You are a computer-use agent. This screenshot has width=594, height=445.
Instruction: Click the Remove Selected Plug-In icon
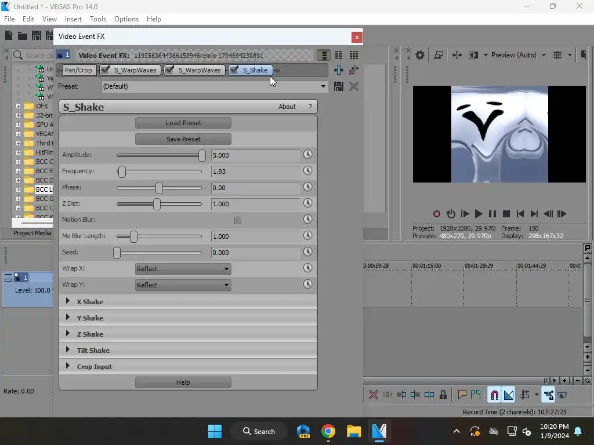pos(354,70)
